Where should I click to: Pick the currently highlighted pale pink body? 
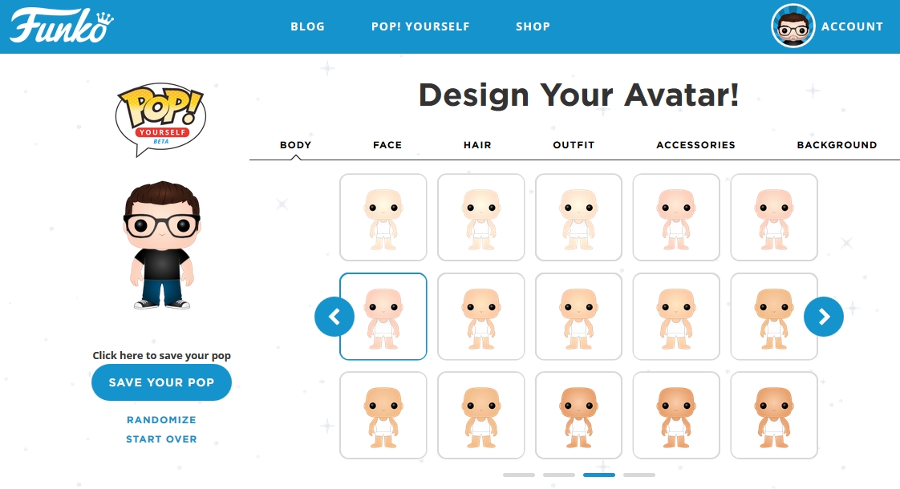click(383, 316)
